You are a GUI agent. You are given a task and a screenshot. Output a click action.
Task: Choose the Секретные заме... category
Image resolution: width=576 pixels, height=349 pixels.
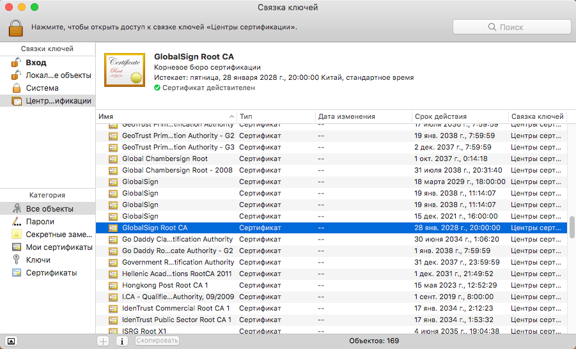coord(48,235)
